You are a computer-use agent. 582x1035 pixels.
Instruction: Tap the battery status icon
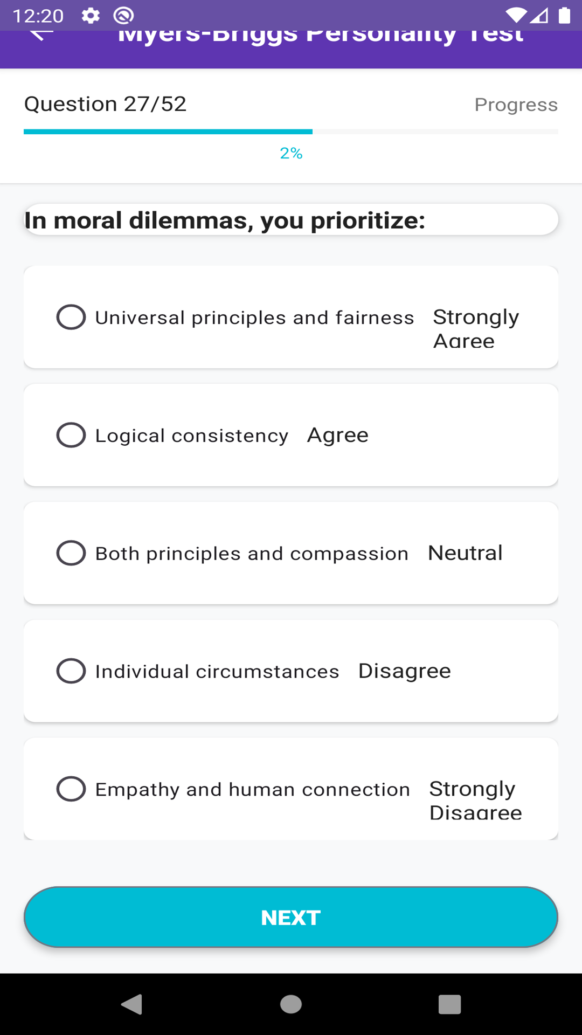(564, 16)
